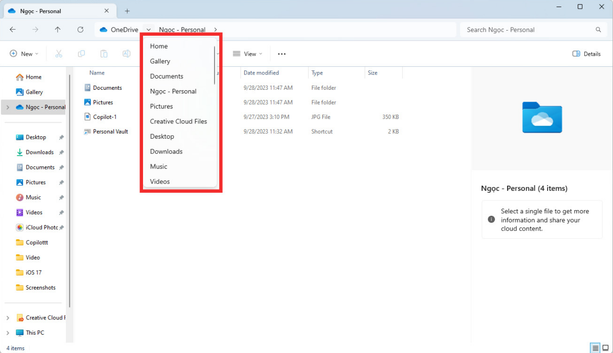
Task: Open the New dropdown button
Action: (x=24, y=54)
